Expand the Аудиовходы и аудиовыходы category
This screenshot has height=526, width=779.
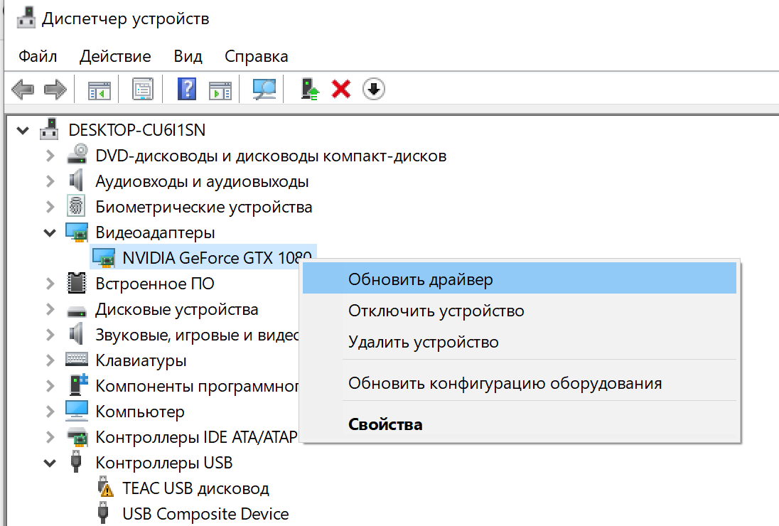click(x=50, y=181)
